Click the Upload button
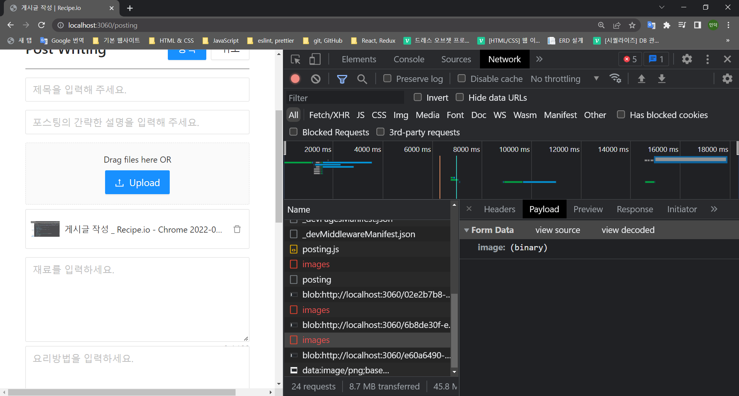The image size is (739, 396). 137,183
